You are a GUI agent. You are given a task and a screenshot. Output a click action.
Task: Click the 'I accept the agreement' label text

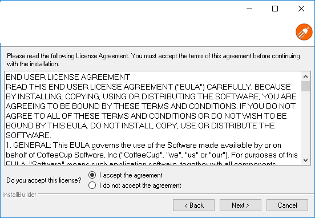click(131, 175)
